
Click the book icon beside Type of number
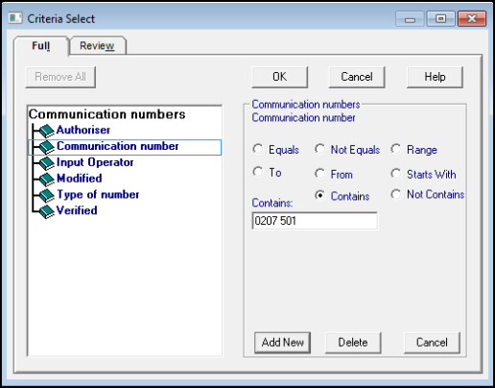tap(47, 196)
